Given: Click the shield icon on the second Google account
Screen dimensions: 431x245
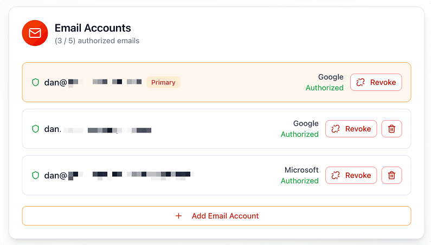Looking at the screenshot, I should click(36, 129).
